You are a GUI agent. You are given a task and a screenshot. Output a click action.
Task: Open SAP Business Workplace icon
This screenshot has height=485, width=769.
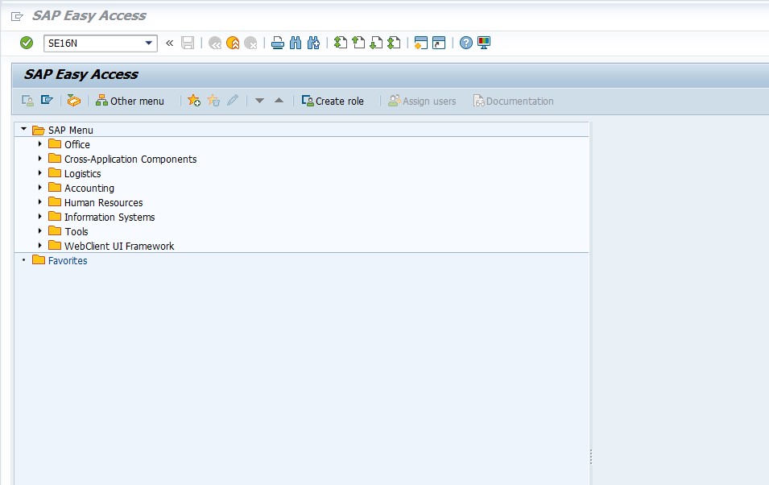(x=73, y=101)
